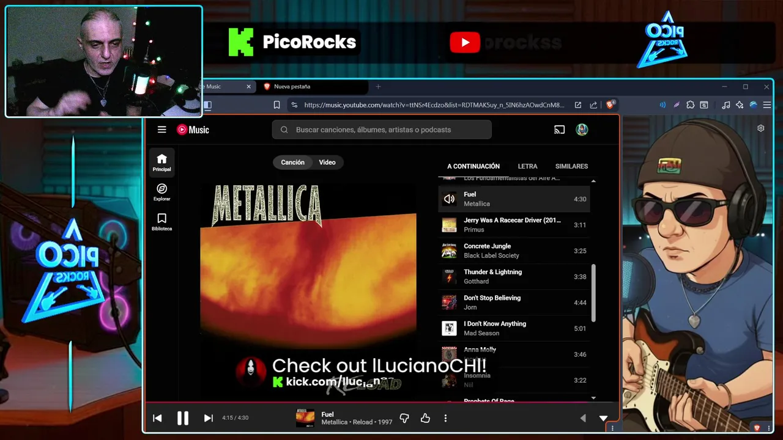Open the new tab plus button

click(378, 87)
